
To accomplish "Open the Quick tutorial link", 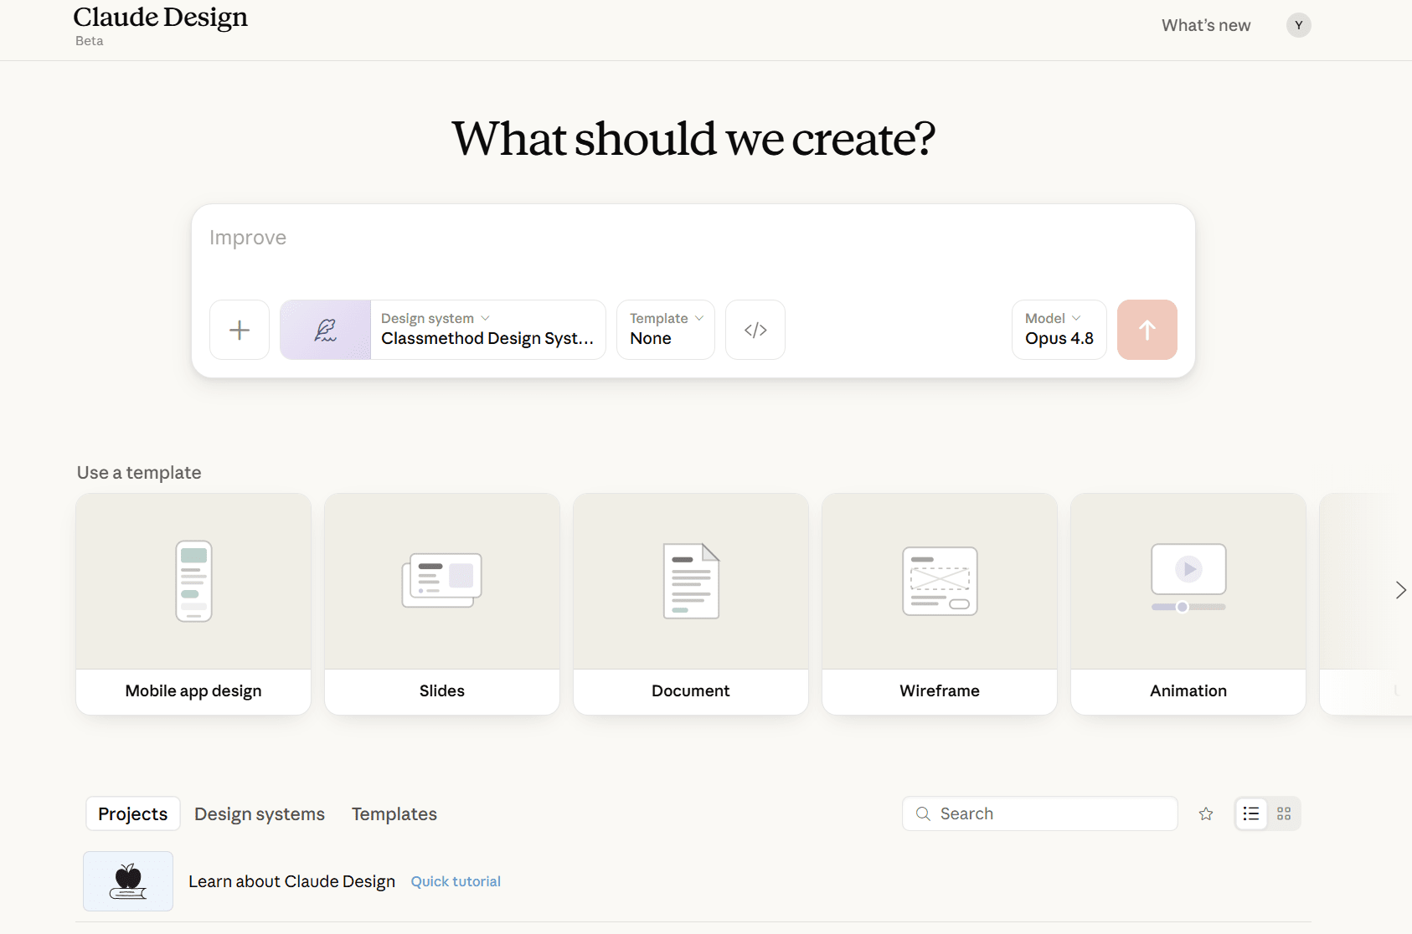I will tap(456, 881).
